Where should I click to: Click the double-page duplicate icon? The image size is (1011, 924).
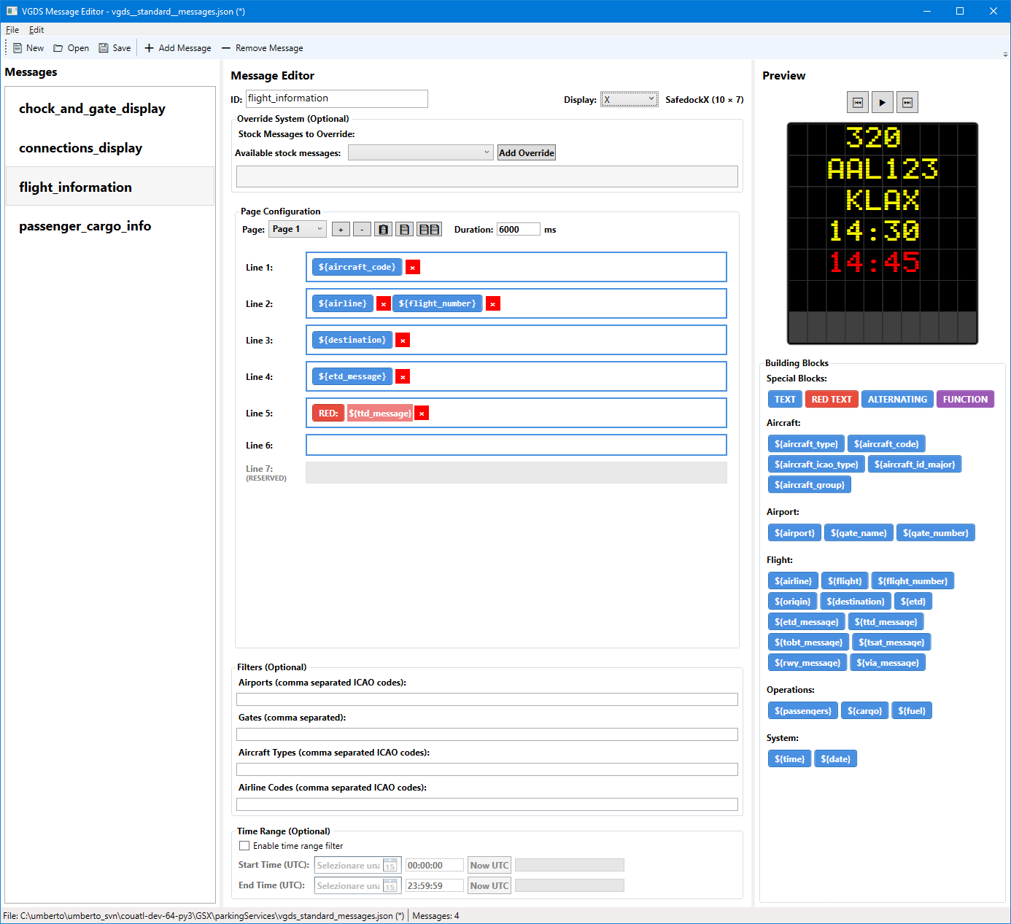[429, 230]
